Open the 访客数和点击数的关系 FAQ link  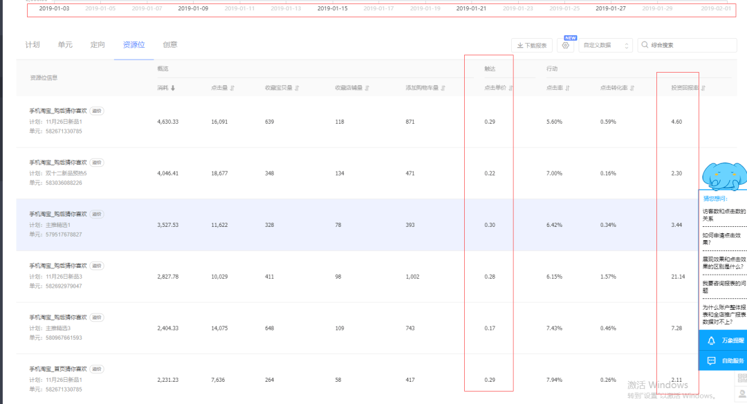pos(723,214)
